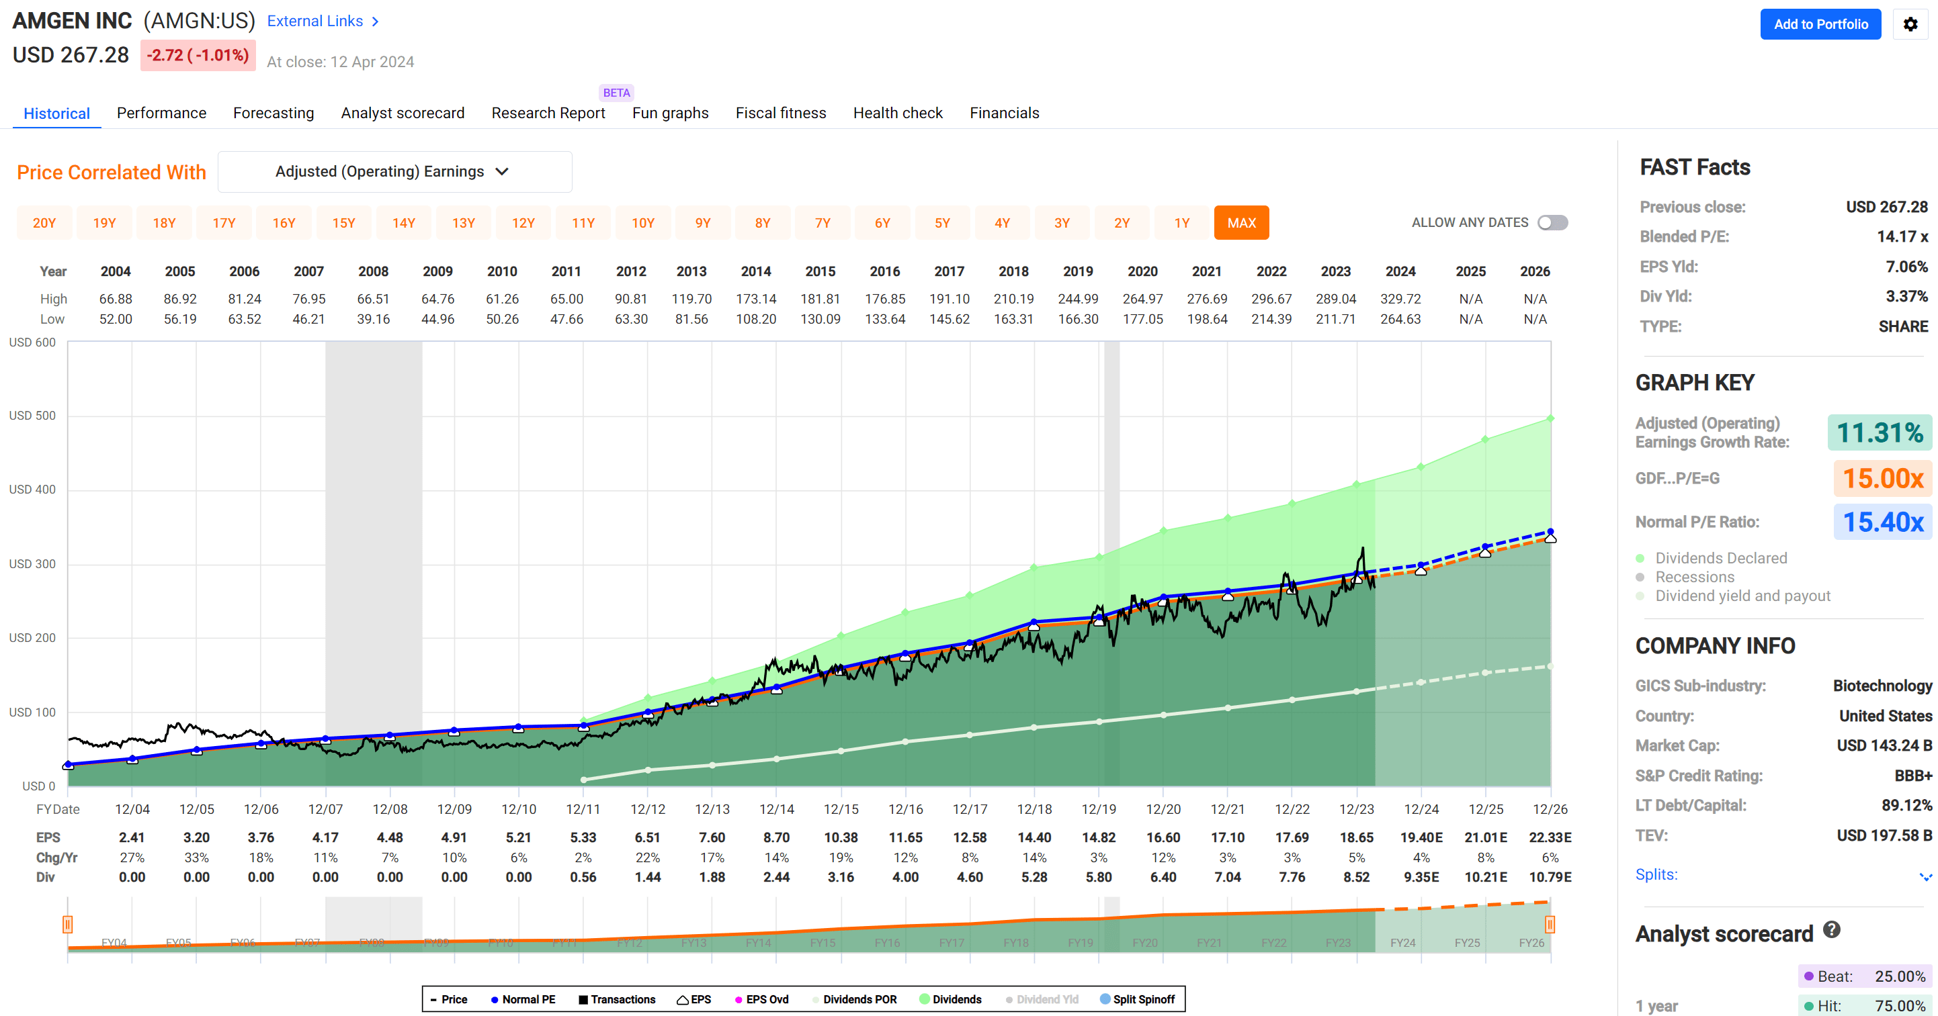The image size is (1938, 1016).
Task: Click the Add to Portfolio button
Action: coord(1820,24)
